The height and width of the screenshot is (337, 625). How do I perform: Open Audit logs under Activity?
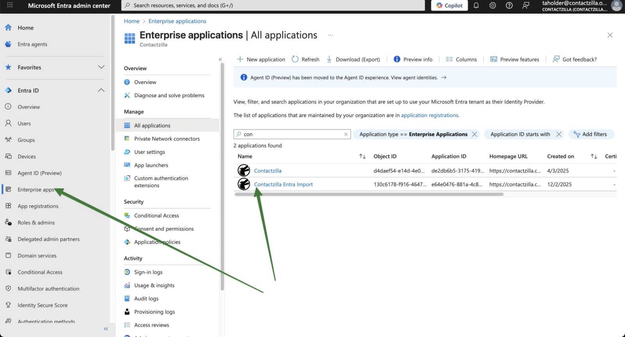(x=146, y=299)
